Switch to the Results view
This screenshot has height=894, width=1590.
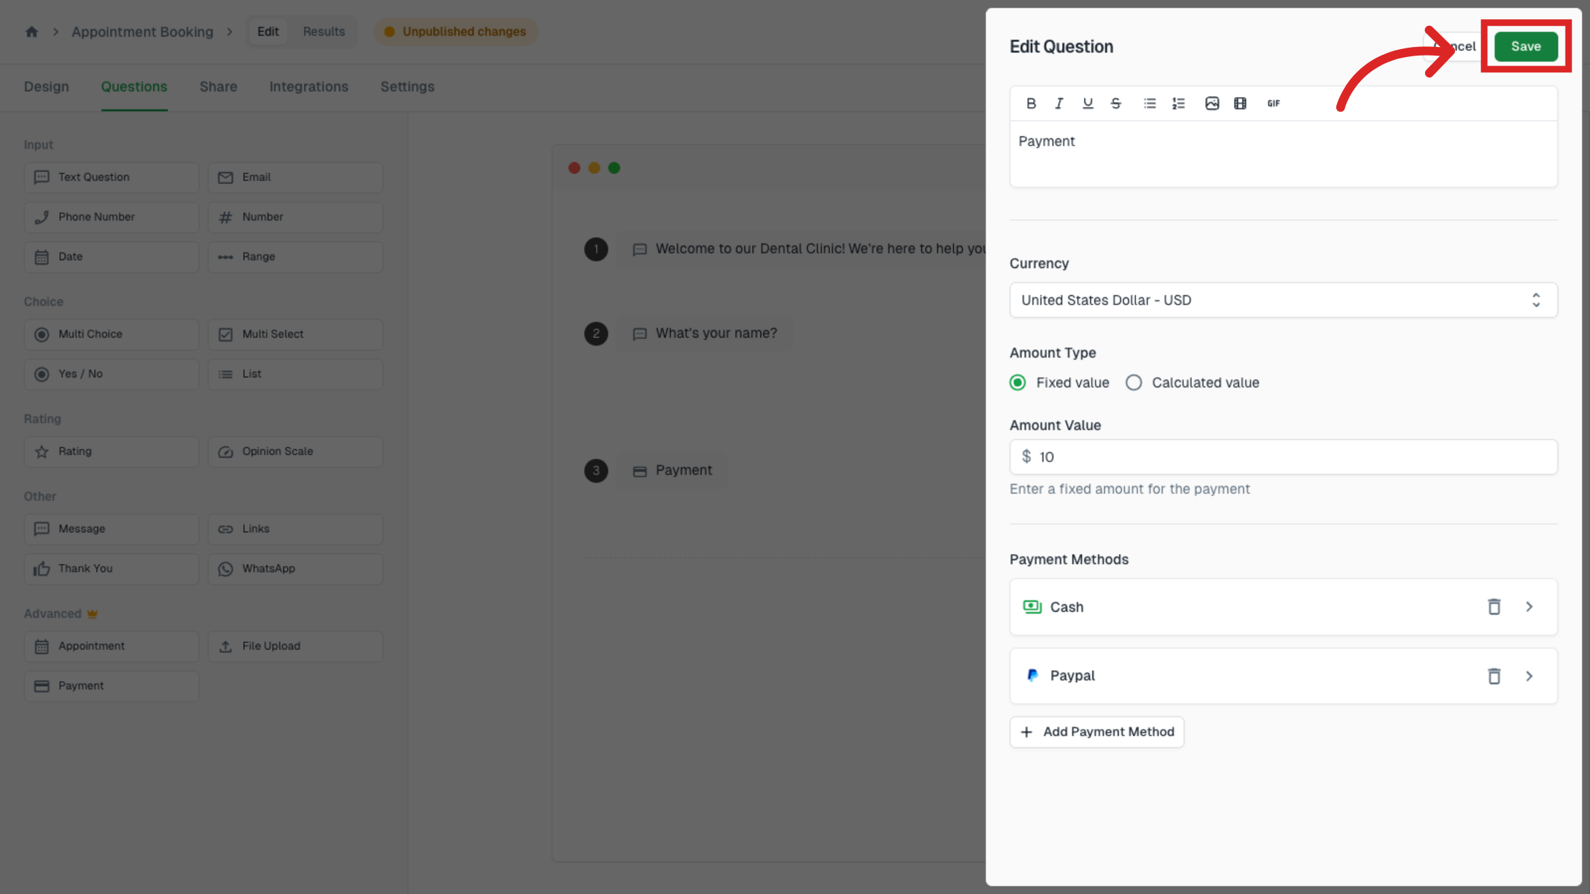pyautogui.click(x=324, y=32)
